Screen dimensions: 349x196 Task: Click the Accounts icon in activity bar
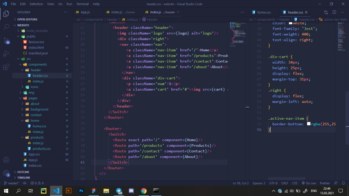click(6, 160)
